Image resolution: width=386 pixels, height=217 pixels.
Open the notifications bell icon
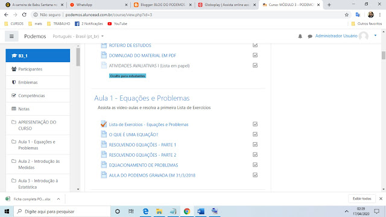(x=300, y=36)
